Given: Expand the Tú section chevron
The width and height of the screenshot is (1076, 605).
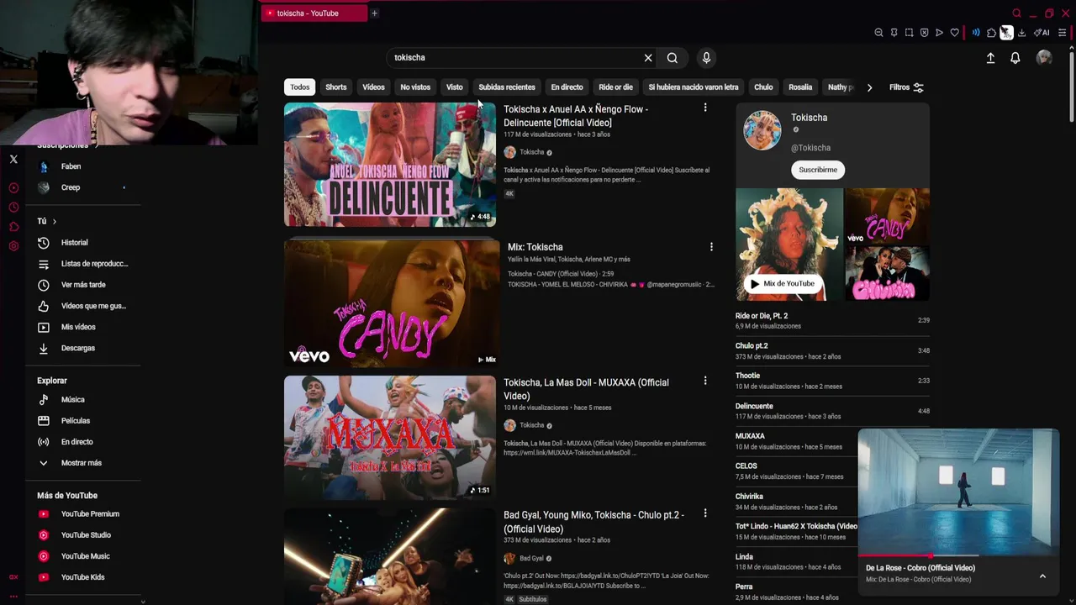Looking at the screenshot, I should [54, 221].
